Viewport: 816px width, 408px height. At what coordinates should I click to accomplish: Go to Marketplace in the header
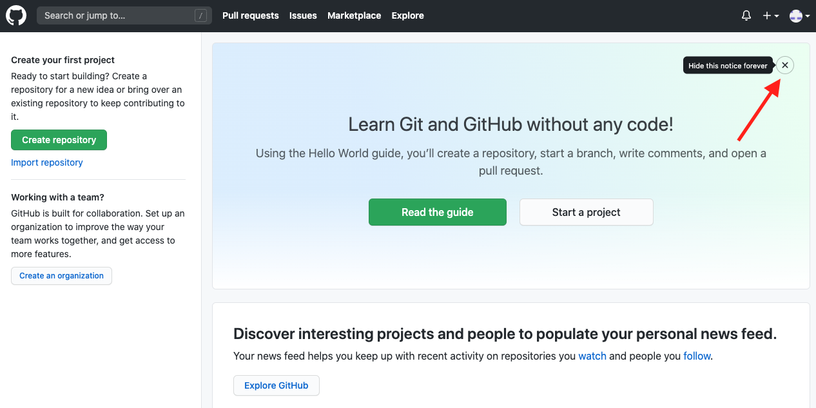tap(354, 15)
